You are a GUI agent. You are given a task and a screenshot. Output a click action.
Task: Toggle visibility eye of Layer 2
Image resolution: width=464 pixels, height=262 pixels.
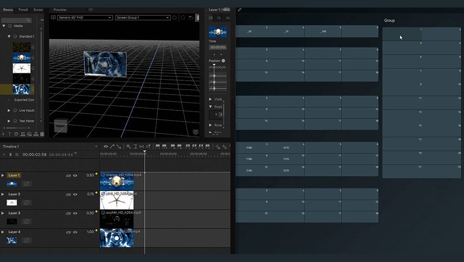click(75, 195)
